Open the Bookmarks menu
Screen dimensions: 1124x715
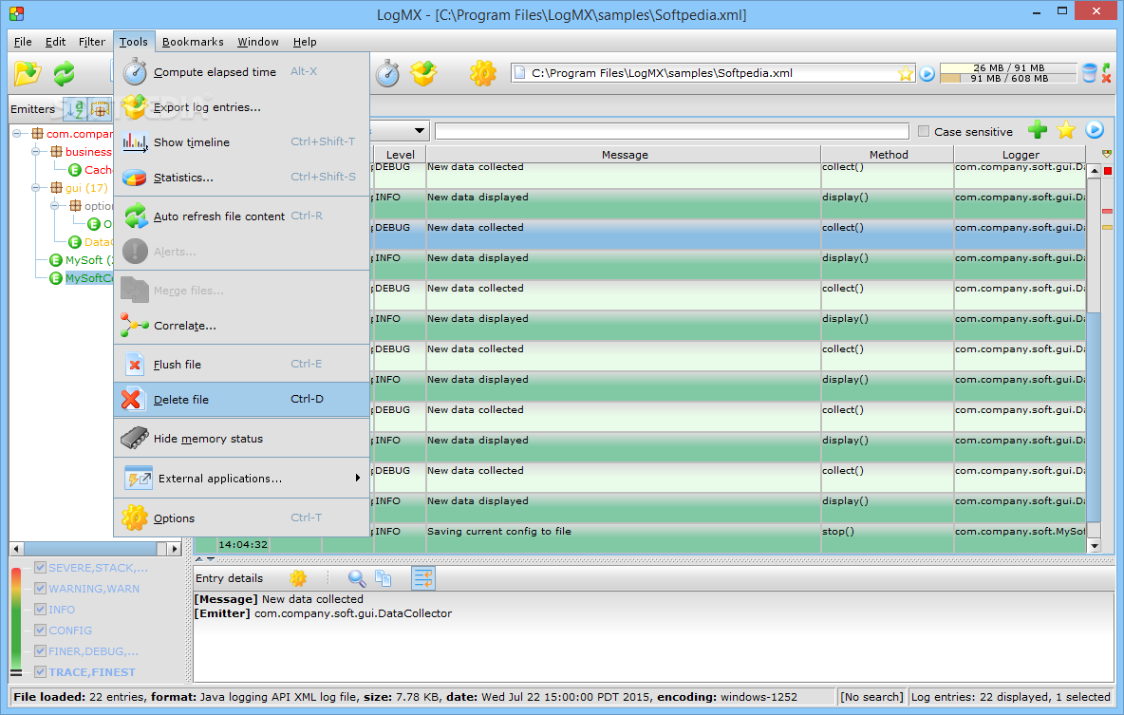click(x=193, y=42)
